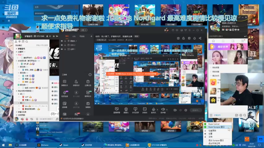Edit the 北境之地 game category tag
The width and height of the screenshot is (264, 148).
click(101, 40)
